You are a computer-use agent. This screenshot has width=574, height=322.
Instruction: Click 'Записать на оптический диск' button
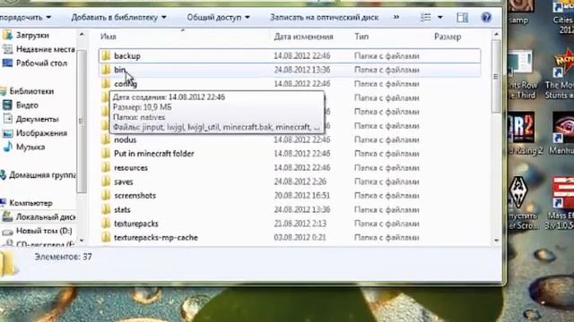point(324,17)
